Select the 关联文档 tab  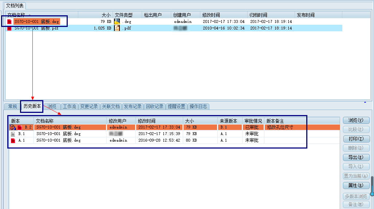[x=111, y=107]
